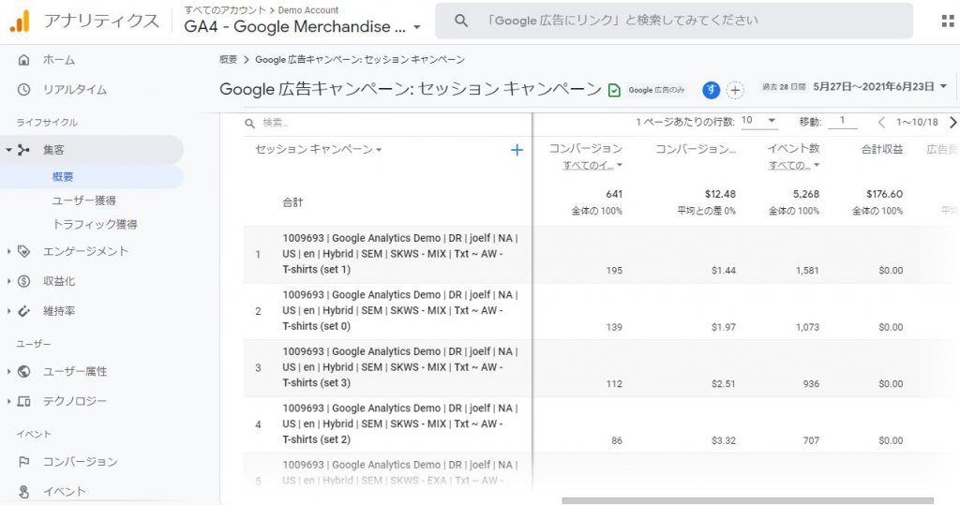Go to previous page of results

pos(881,123)
